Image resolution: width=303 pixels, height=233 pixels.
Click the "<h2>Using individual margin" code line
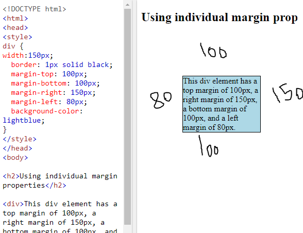point(60,176)
